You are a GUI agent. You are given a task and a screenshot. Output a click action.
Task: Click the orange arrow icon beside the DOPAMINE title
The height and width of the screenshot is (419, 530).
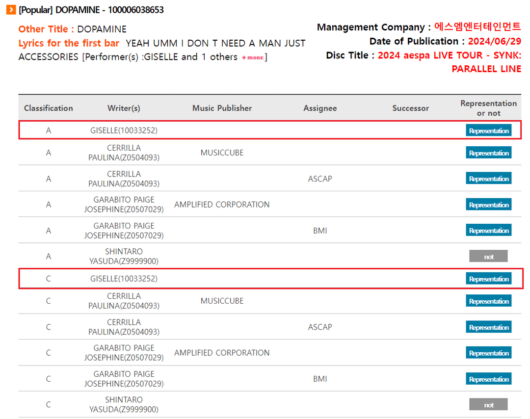(11, 10)
